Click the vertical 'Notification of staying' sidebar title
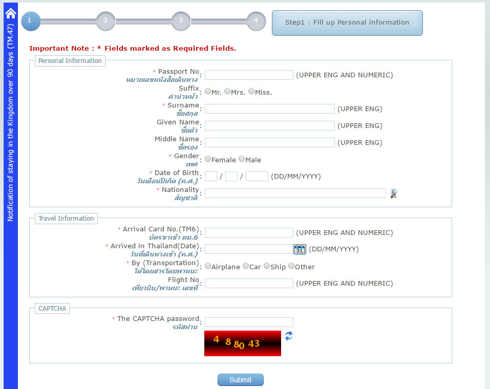Viewport: 490px width, 389px height. pos(10,123)
